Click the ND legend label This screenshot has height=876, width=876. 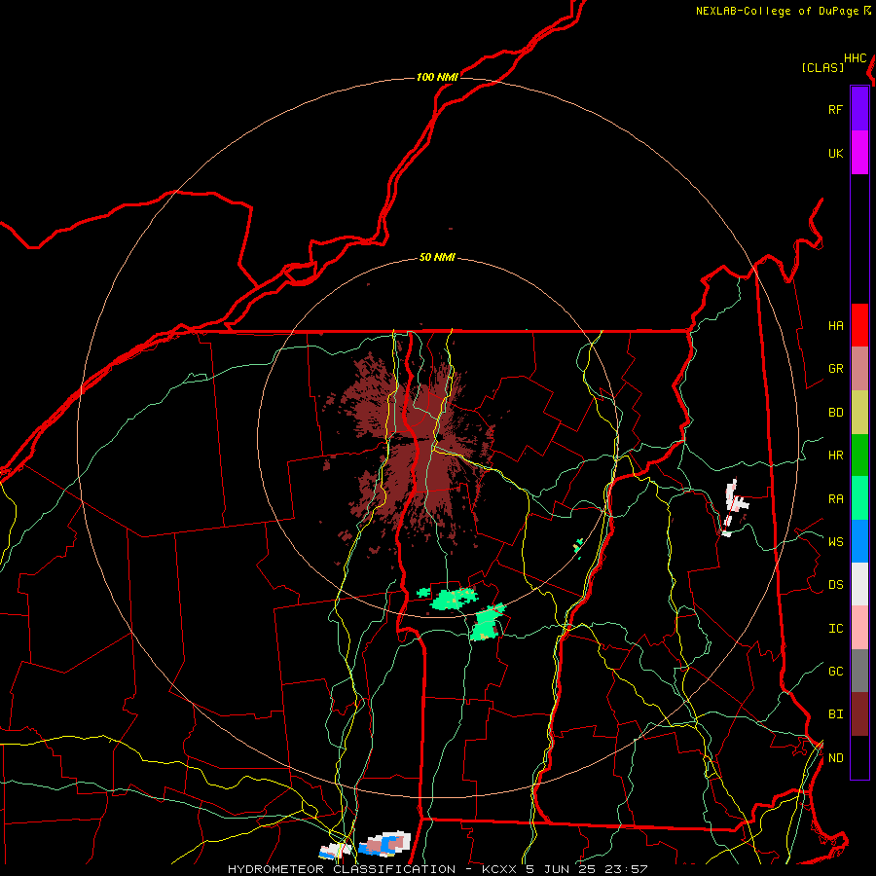coord(835,758)
